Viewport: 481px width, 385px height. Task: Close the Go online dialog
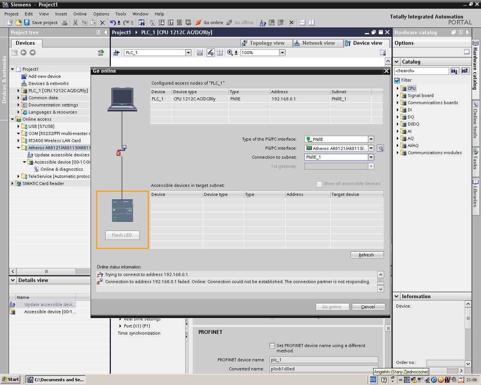coord(386,71)
